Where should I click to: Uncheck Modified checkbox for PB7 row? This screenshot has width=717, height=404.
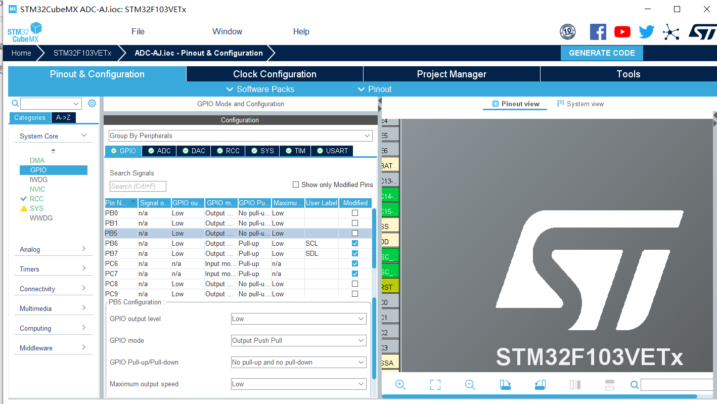tap(355, 253)
